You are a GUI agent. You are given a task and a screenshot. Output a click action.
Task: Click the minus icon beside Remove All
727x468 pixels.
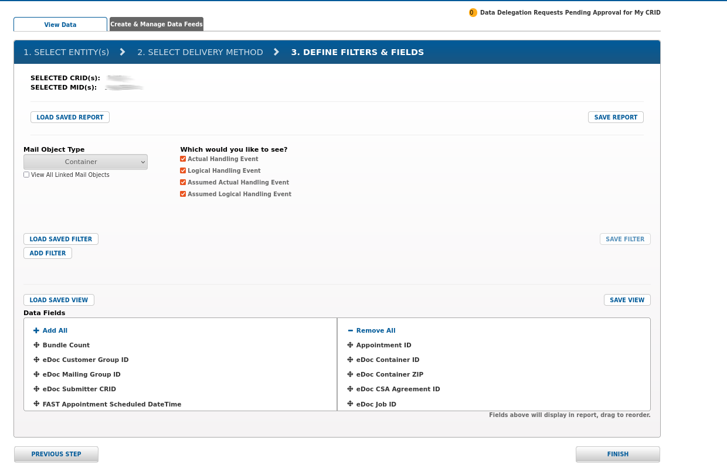click(351, 331)
